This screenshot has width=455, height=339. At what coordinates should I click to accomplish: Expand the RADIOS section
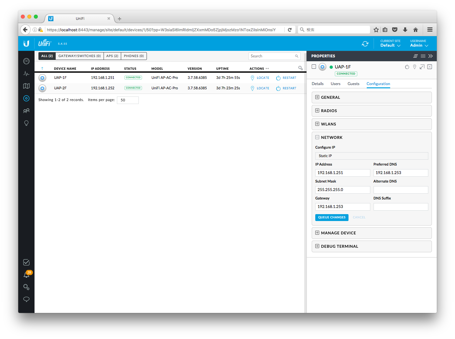pos(372,111)
